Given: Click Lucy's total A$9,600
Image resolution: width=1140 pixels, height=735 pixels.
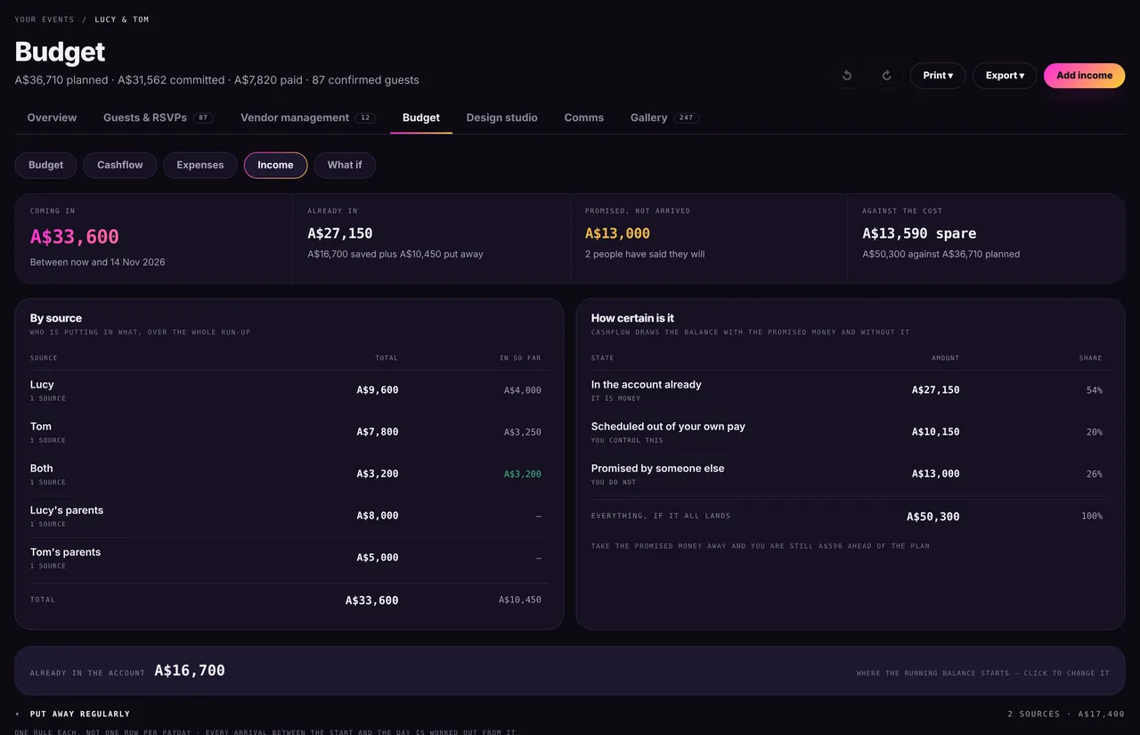Looking at the screenshot, I should tap(378, 390).
